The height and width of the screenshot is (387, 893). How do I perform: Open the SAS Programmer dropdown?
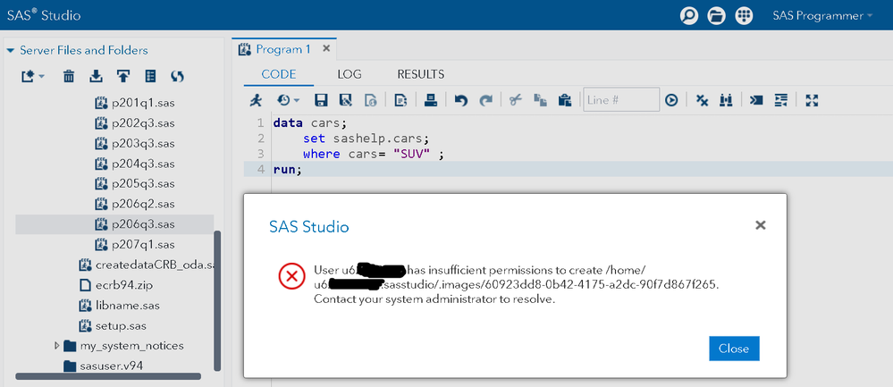(822, 16)
